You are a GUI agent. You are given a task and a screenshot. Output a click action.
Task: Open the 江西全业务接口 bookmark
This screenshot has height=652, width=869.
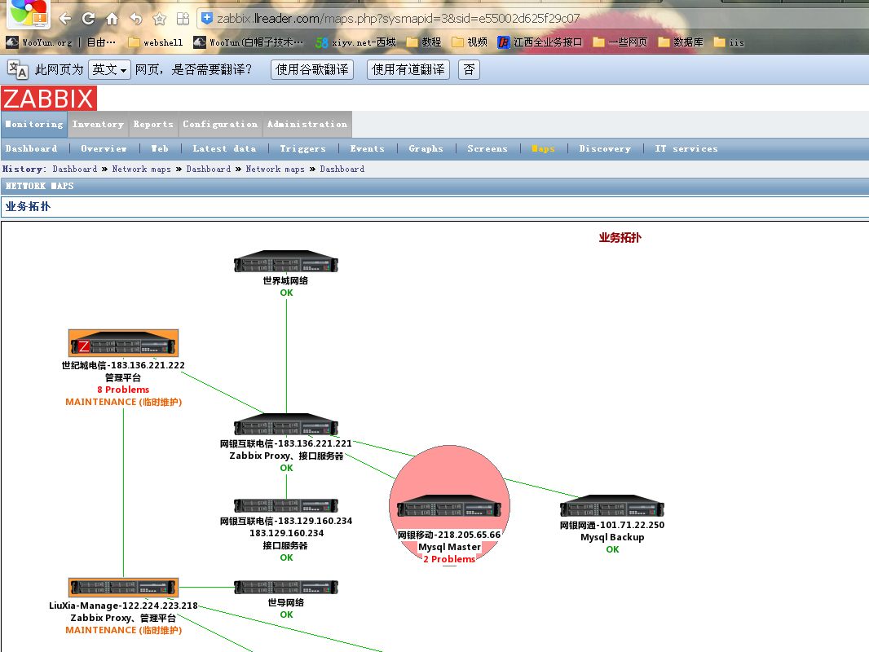(x=540, y=42)
